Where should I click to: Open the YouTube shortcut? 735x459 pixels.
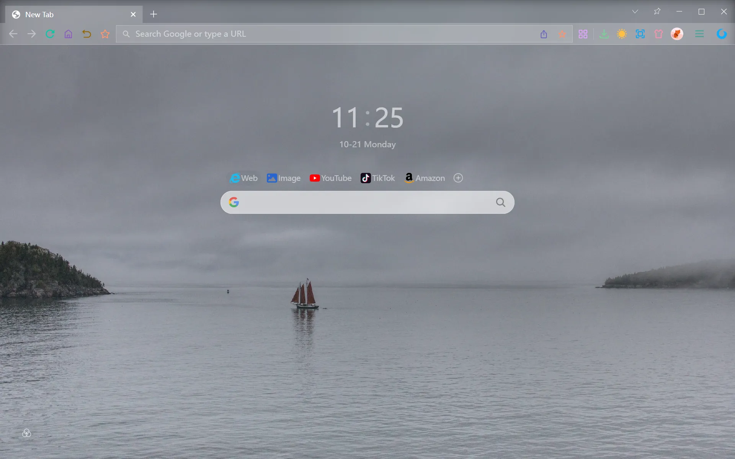[x=331, y=178]
